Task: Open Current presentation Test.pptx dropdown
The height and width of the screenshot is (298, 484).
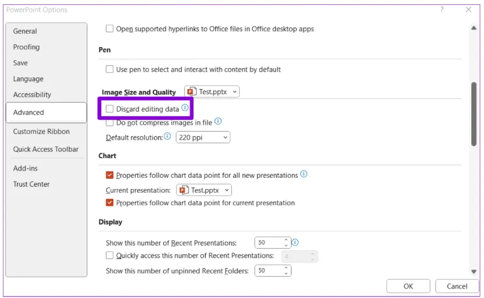Action: tap(204, 189)
